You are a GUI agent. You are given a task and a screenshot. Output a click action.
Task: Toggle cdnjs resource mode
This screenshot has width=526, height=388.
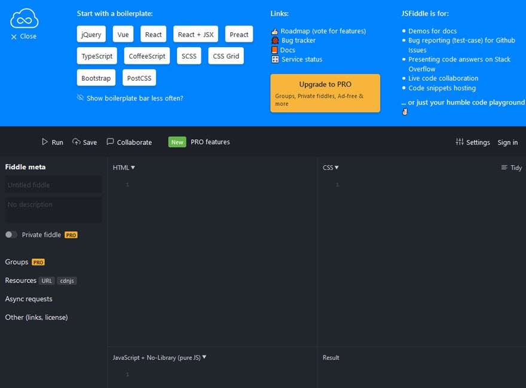[x=67, y=280]
